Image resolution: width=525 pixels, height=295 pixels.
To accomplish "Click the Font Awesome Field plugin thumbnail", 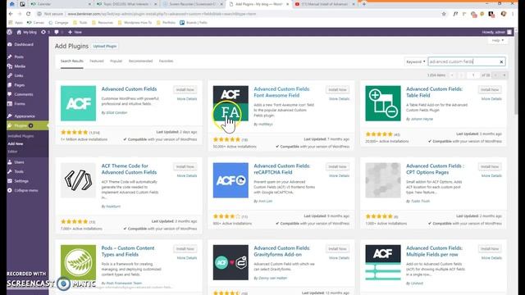I will (231, 103).
